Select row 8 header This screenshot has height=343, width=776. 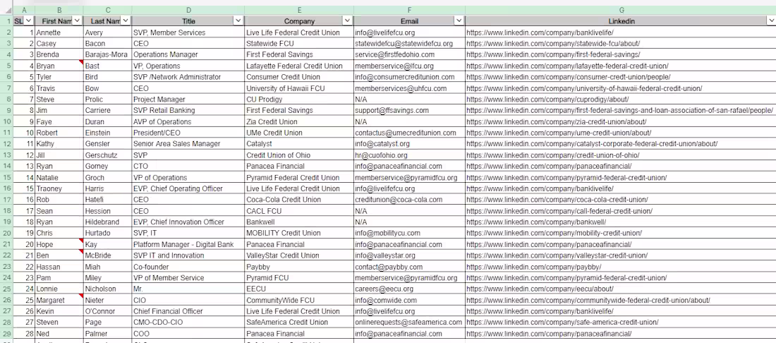(6, 100)
